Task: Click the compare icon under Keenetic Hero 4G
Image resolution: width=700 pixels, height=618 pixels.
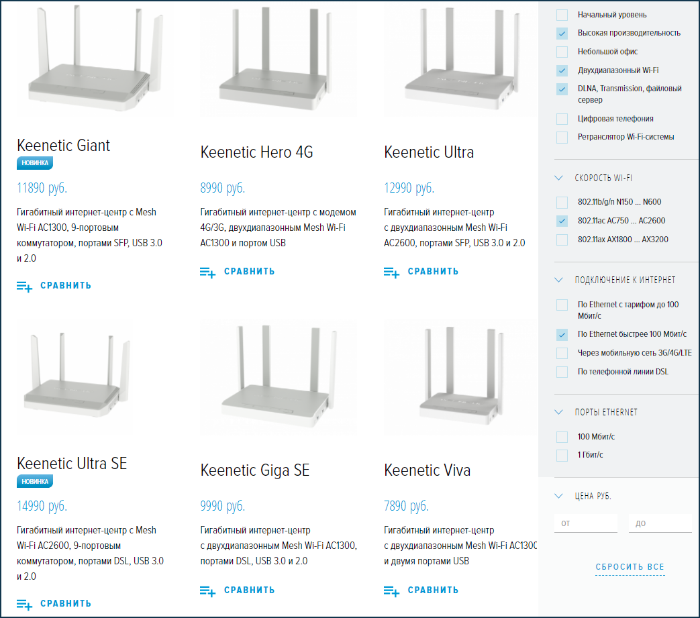Action: (x=208, y=272)
